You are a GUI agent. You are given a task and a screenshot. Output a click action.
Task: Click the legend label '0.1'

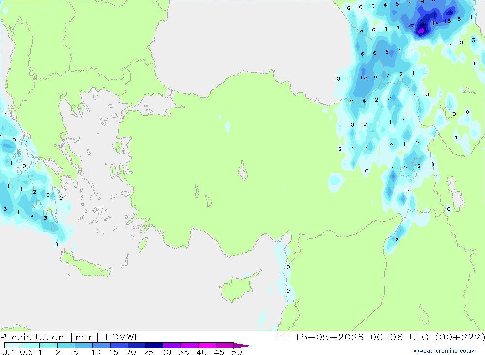pos(8,352)
